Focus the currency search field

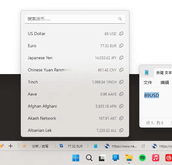(75, 19)
